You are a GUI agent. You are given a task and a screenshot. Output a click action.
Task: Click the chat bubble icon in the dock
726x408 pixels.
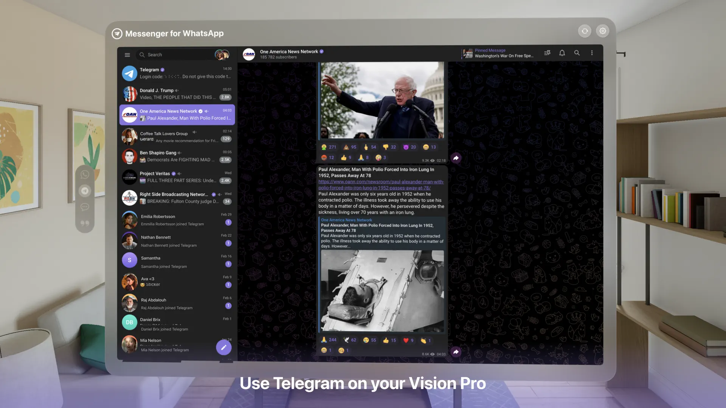[85, 207]
